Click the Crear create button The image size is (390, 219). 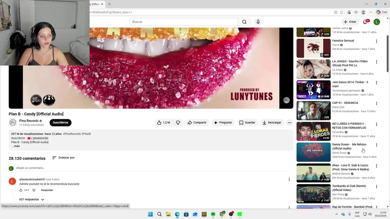(350, 22)
